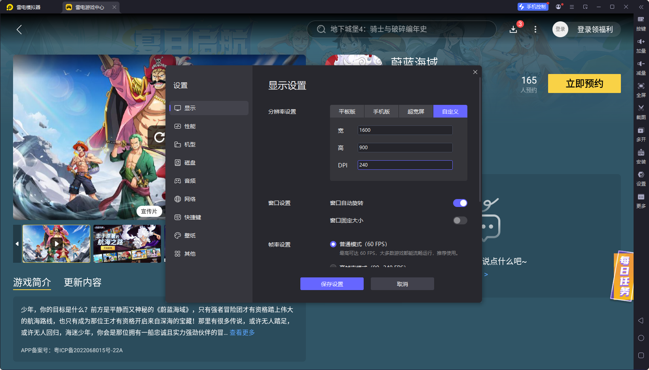Image resolution: width=649 pixels, height=370 pixels.
Task: Open the 更多 more tools icon
Action: tap(641, 197)
